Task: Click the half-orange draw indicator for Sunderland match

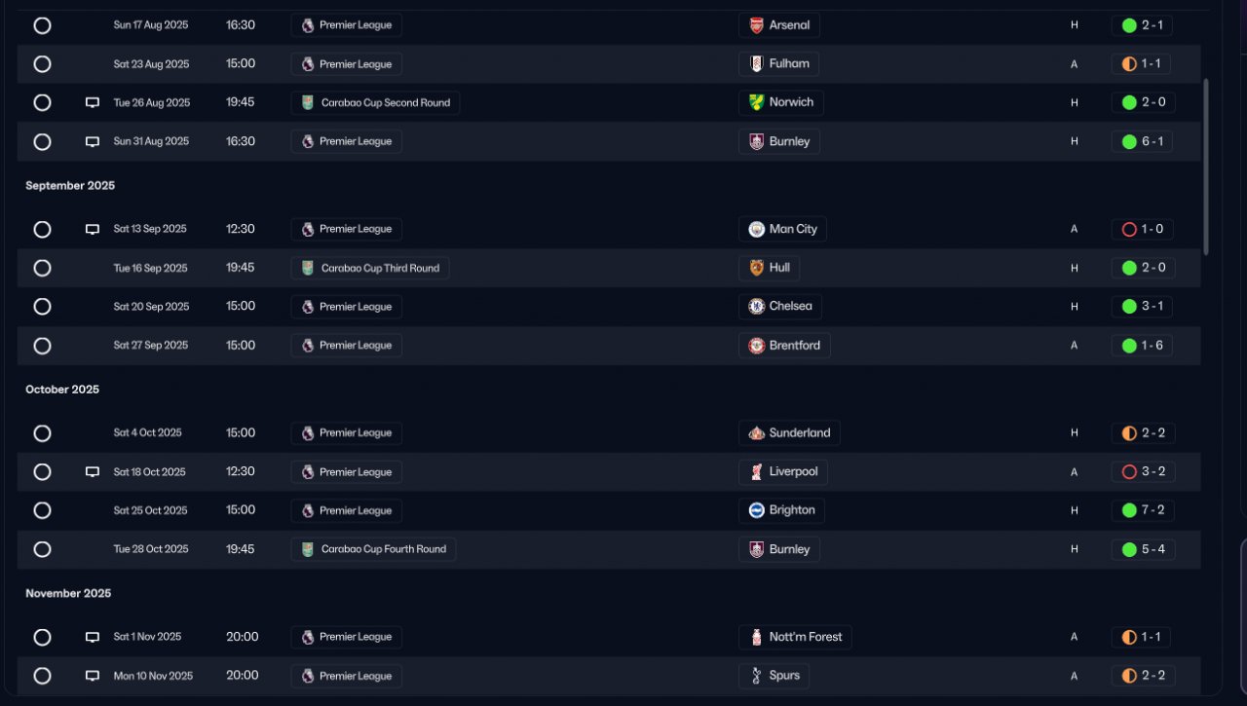Action: (1129, 433)
